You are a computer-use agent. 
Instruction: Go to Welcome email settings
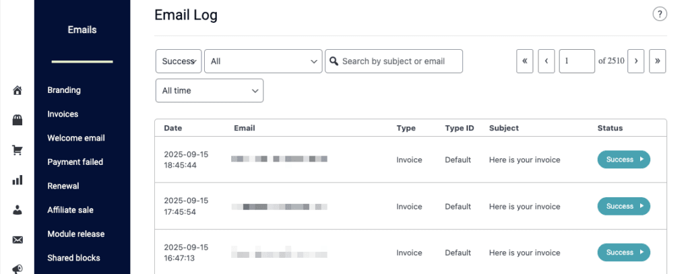tap(76, 138)
